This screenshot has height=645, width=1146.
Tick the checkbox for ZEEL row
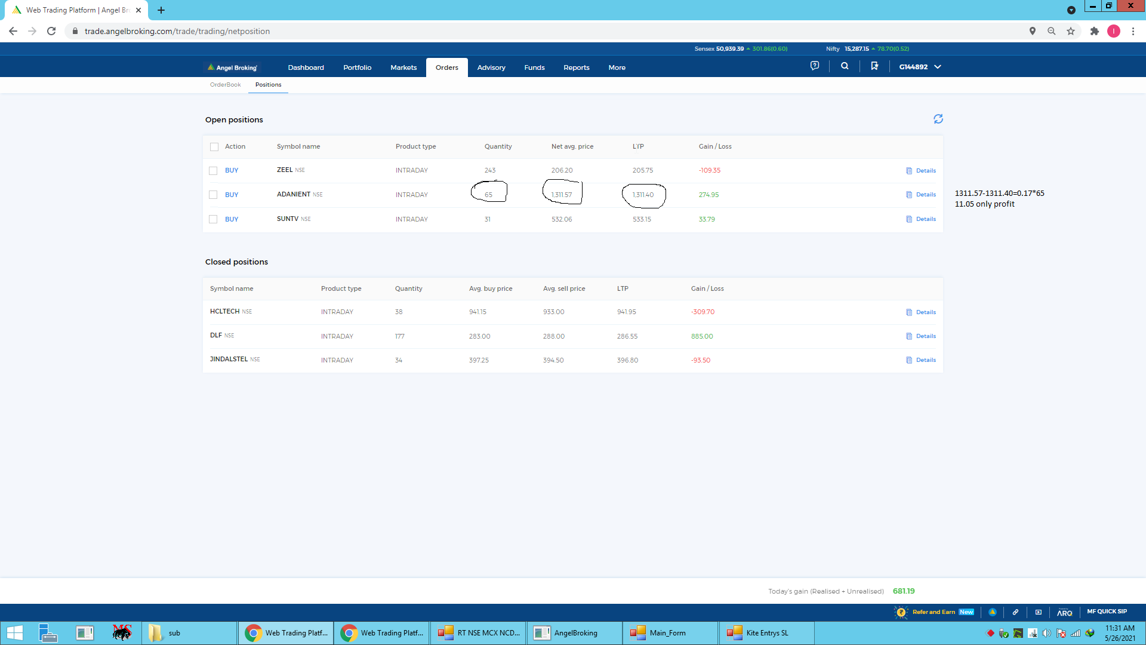[213, 171]
